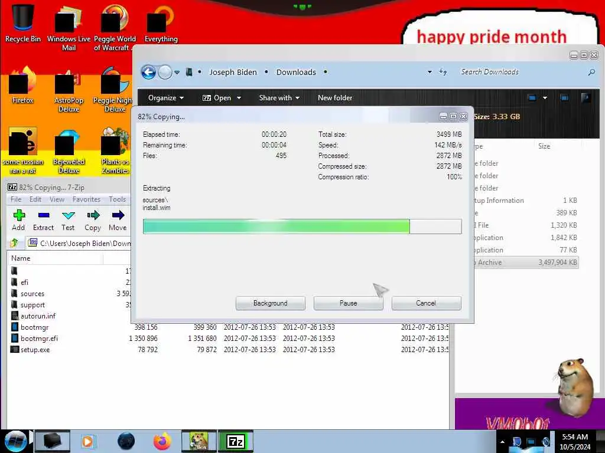Click the Extract toolbar icon in 7-Zip
The image size is (605, 453).
coord(43,220)
